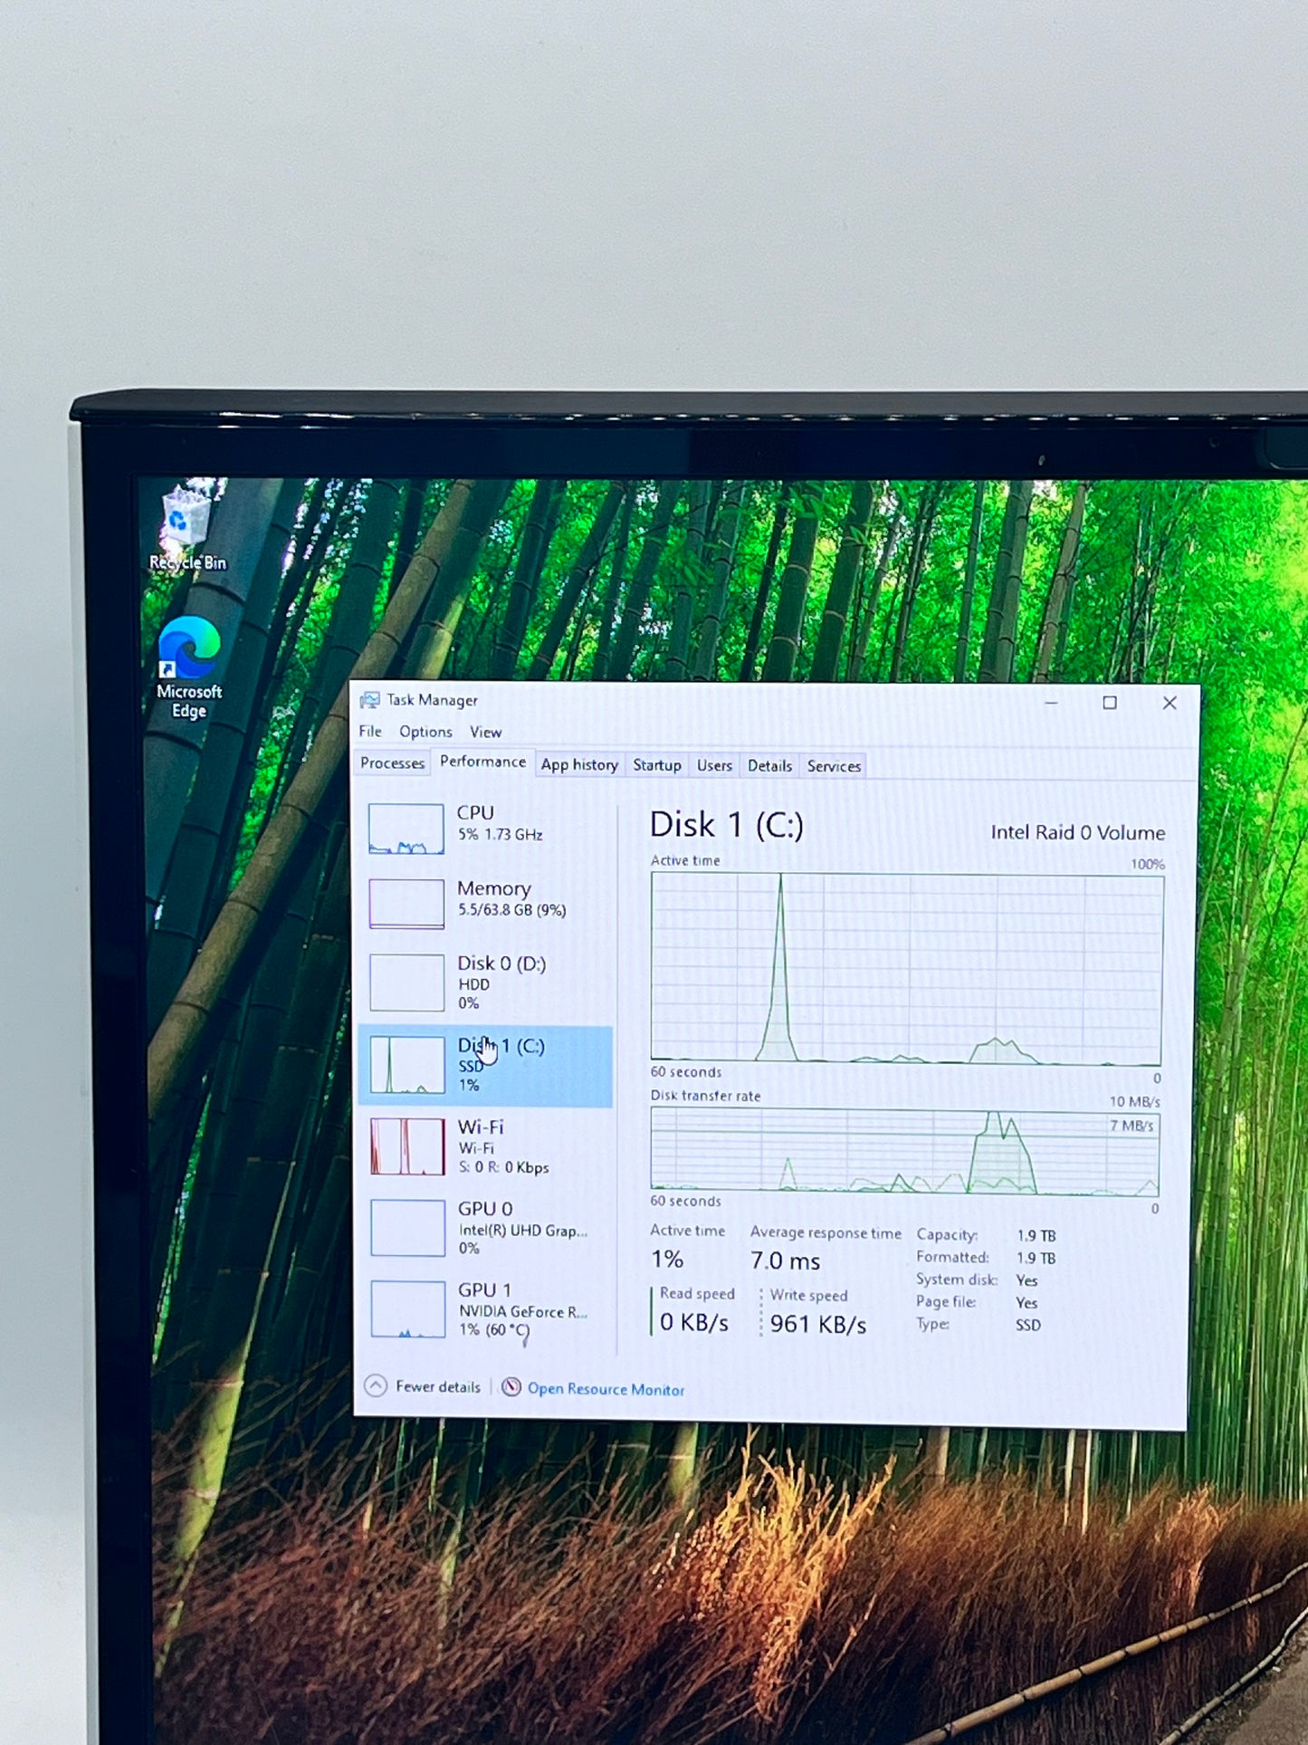Image resolution: width=1308 pixels, height=1745 pixels.
Task: Switch to the Details tab
Action: 770,766
